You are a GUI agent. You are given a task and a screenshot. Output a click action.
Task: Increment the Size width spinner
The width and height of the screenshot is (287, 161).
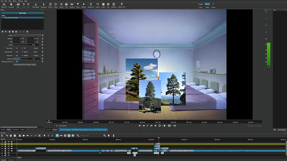[23, 42]
